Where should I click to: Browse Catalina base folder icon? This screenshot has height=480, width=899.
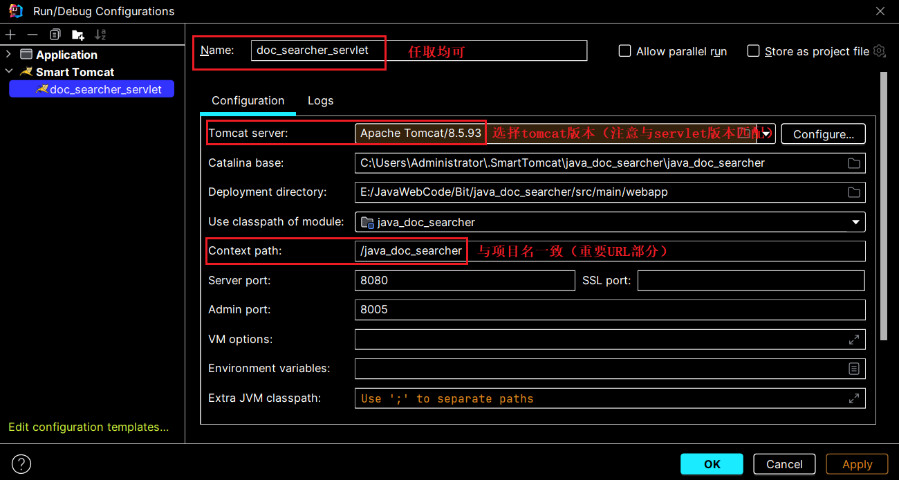coord(854,163)
